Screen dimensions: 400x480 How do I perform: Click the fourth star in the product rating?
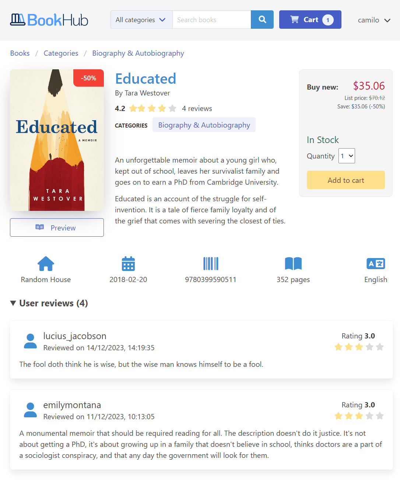(x=162, y=108)
